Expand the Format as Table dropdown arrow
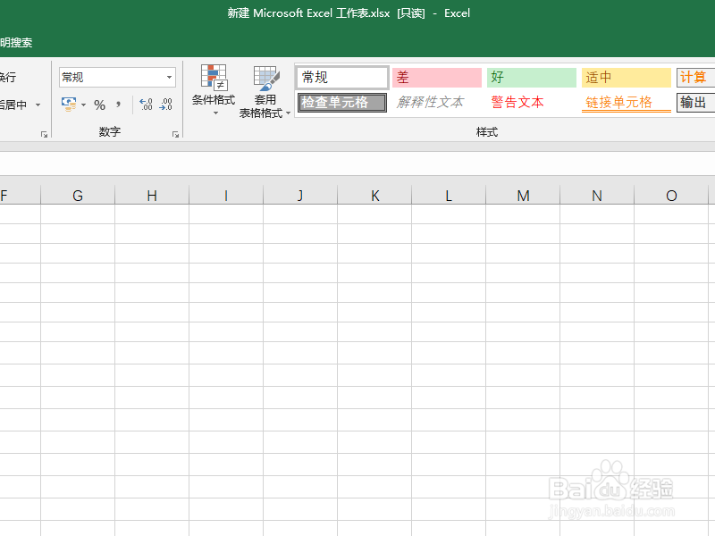 [288, 113]
